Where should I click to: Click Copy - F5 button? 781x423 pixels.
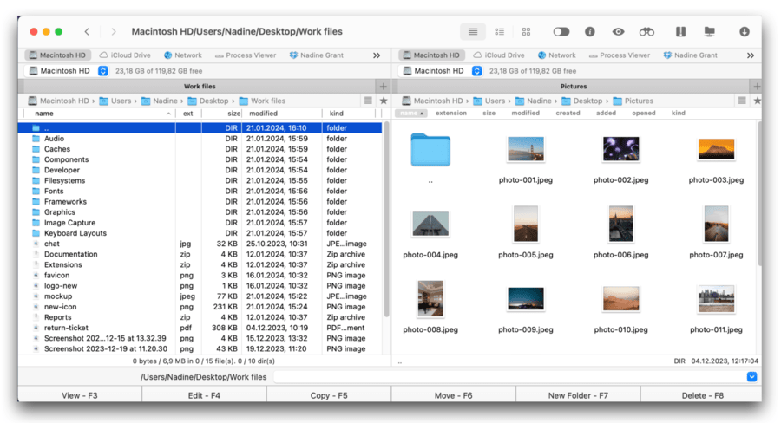click(329, 395)
